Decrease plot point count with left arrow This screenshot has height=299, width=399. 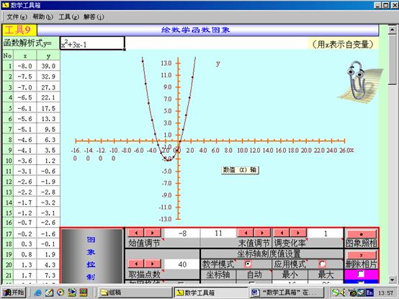136,264
